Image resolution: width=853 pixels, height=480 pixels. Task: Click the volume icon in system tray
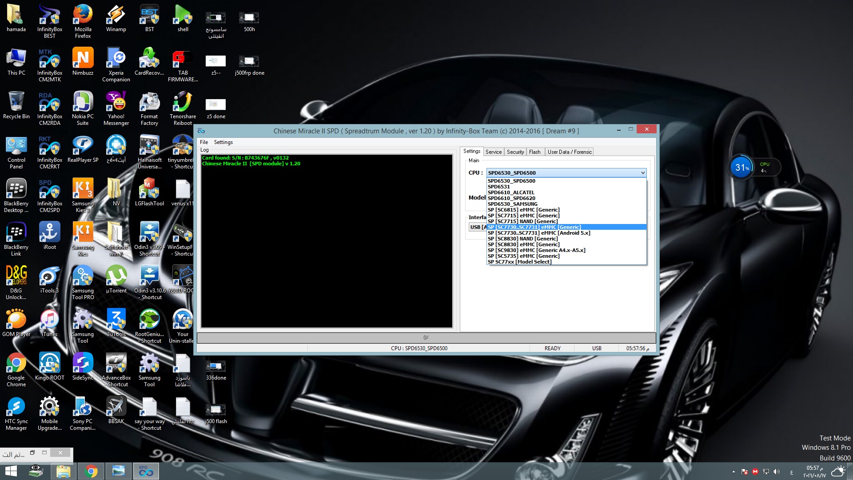pos(777,472)
